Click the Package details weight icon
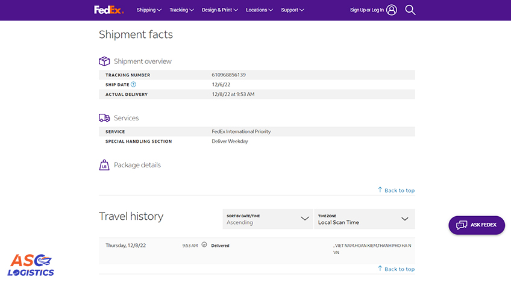The height and width of the screenshot is (283, 511). coord(104,165)
